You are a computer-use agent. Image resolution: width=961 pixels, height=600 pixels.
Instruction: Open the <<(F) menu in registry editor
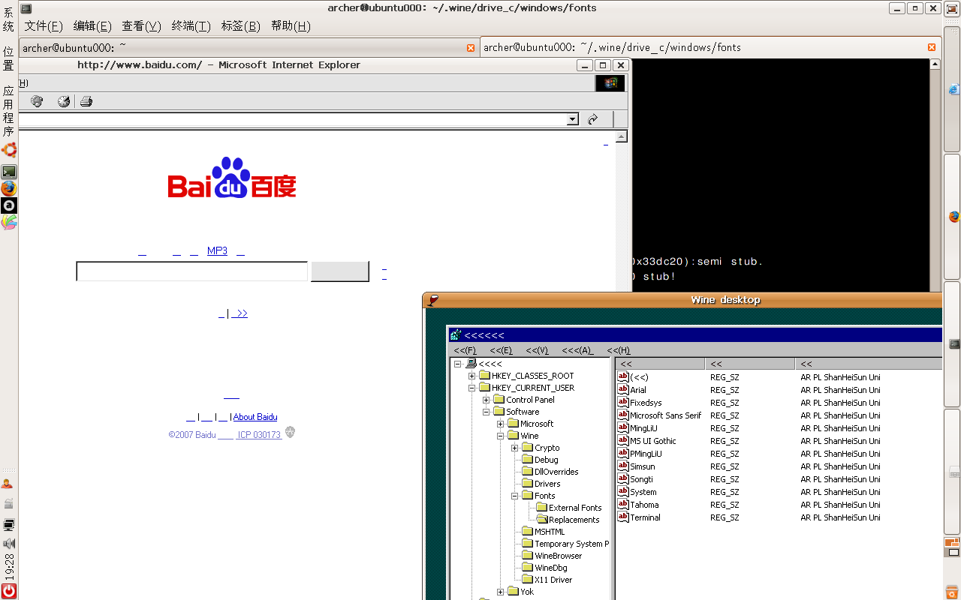[x=465, y=350]
